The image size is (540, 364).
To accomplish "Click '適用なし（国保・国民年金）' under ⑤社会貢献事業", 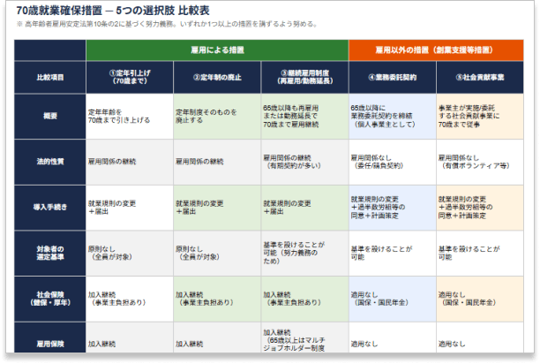I will (480, 299).
